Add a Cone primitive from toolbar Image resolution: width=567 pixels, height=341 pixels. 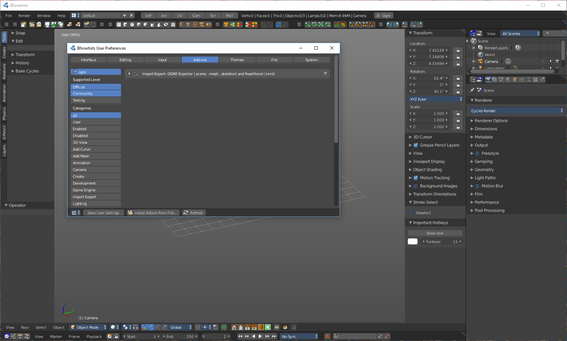click(x=159, y=24)
